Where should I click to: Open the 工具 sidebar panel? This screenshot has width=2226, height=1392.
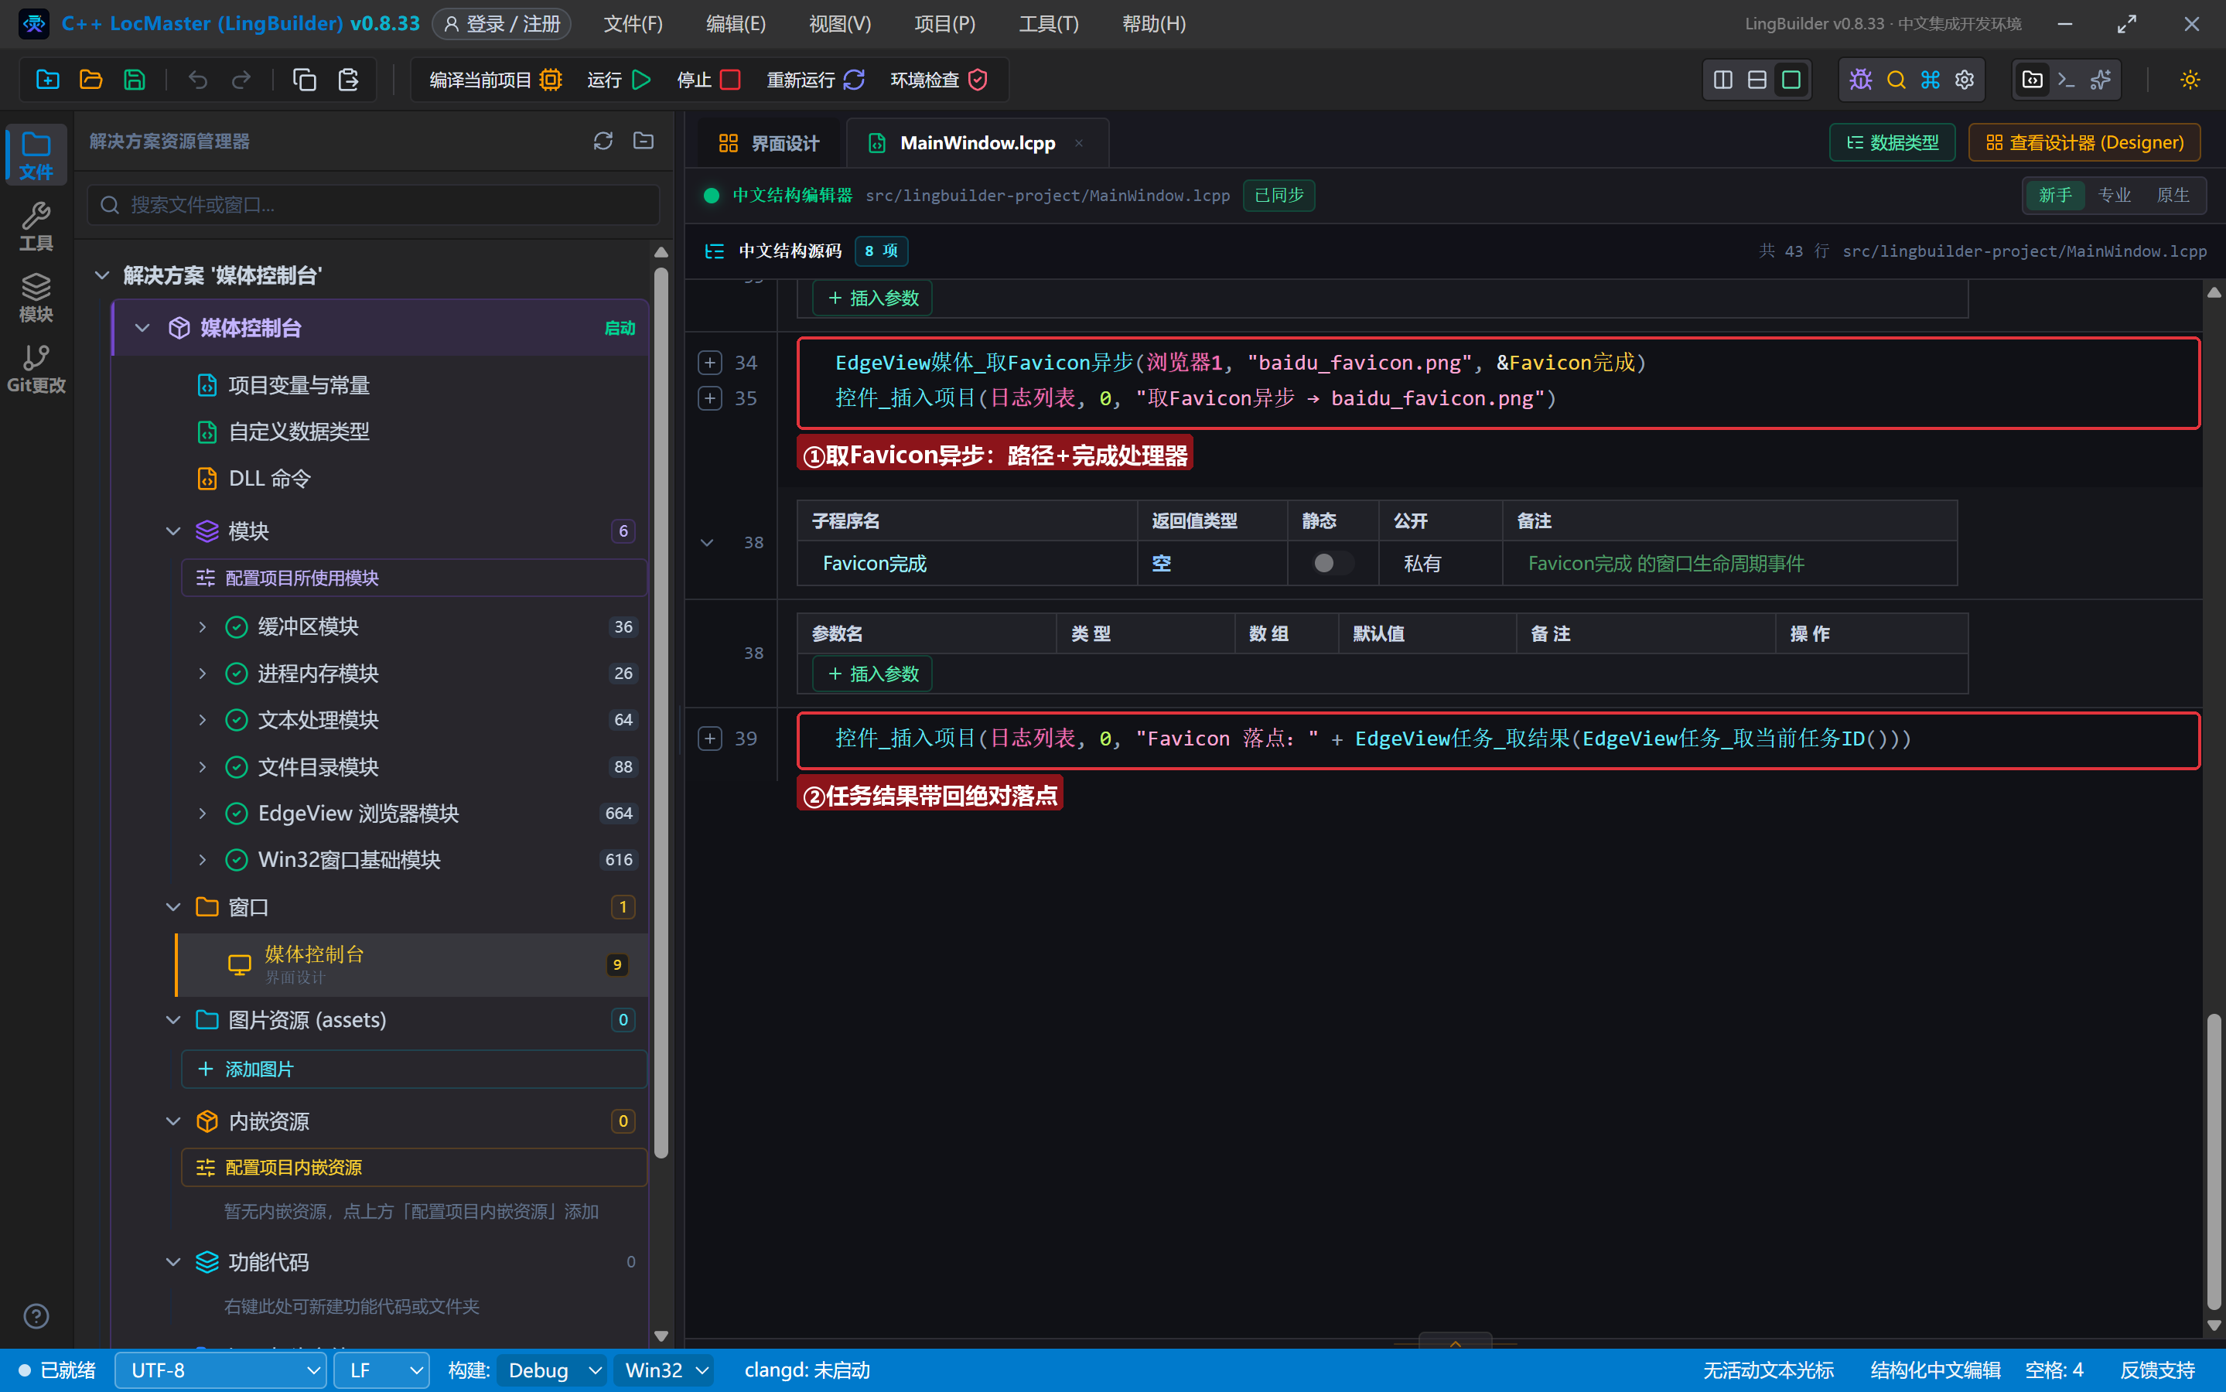(x=36, y=227)
